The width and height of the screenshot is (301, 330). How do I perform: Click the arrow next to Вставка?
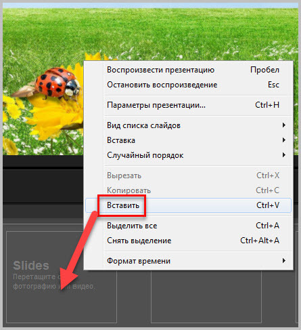tap(284, 140)
